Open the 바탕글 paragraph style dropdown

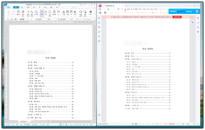(41, 19)
